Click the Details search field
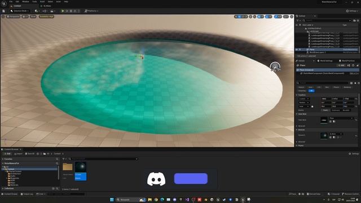The height and width of the screenshot is (203, 361). [x=322, y=83]
